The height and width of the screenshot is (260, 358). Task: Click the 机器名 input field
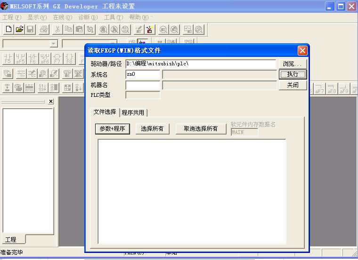(143, 85)
